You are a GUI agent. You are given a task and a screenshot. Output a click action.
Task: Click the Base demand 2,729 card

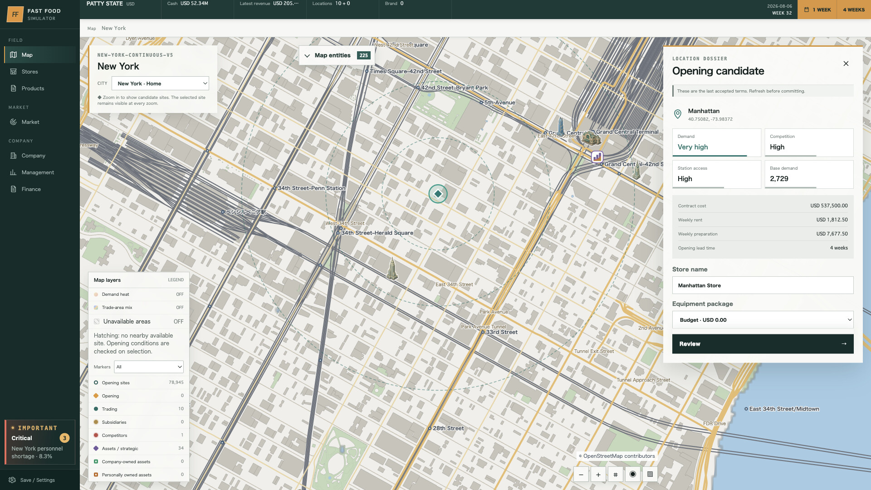point(809,175)
